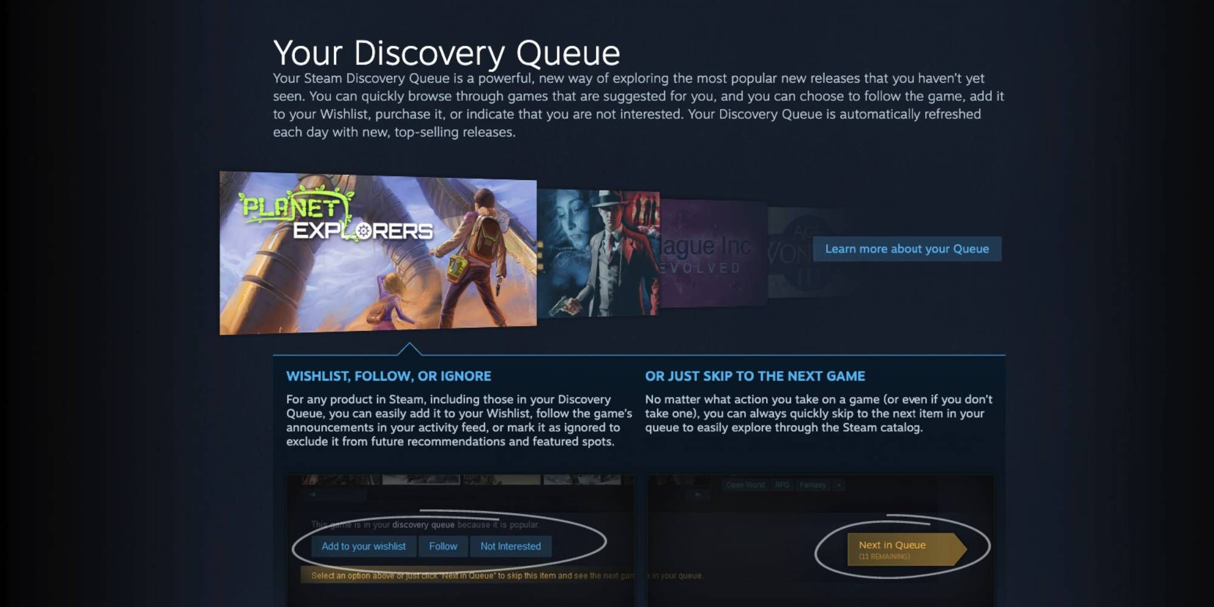Select the faded fourth queue capsule

789,253
